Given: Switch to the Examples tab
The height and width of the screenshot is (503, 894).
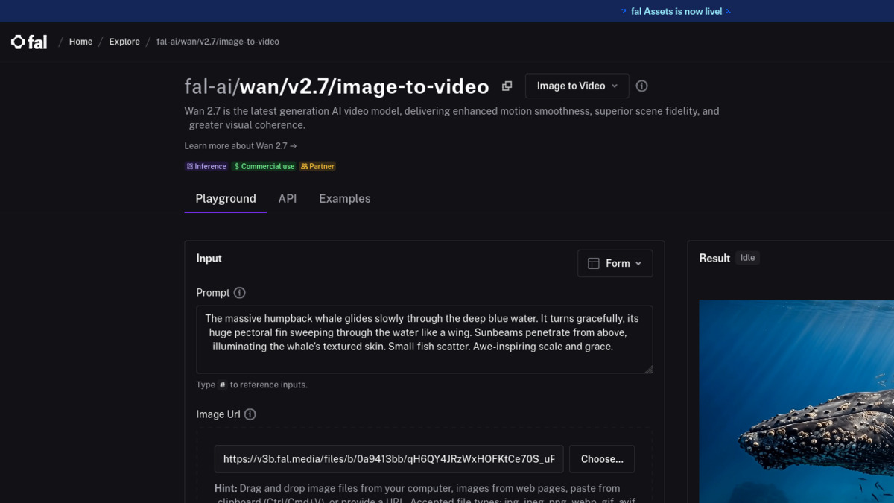Looking at the screenshot, I should [x=345, y=199].
